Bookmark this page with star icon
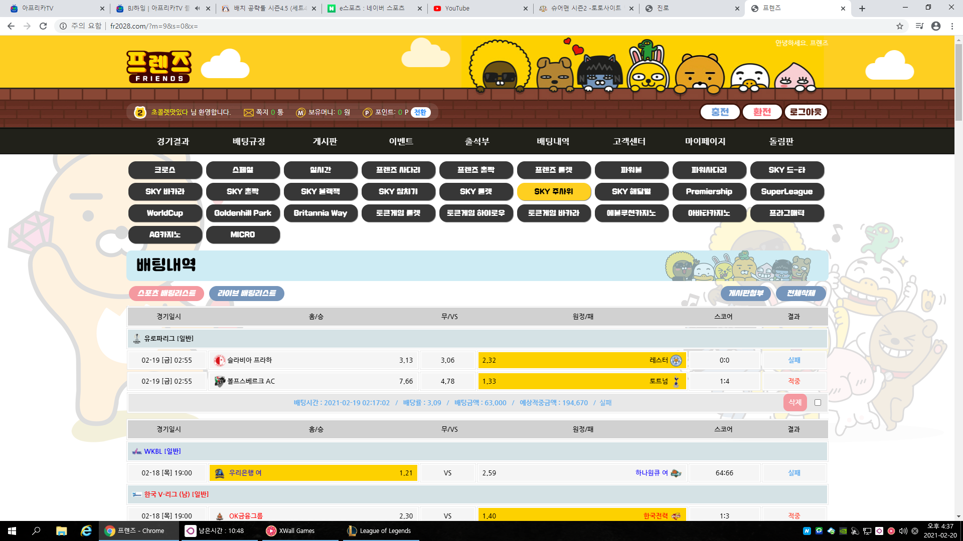Image resolution: width=963 pixels, height=541 pixels. [900, 26]
